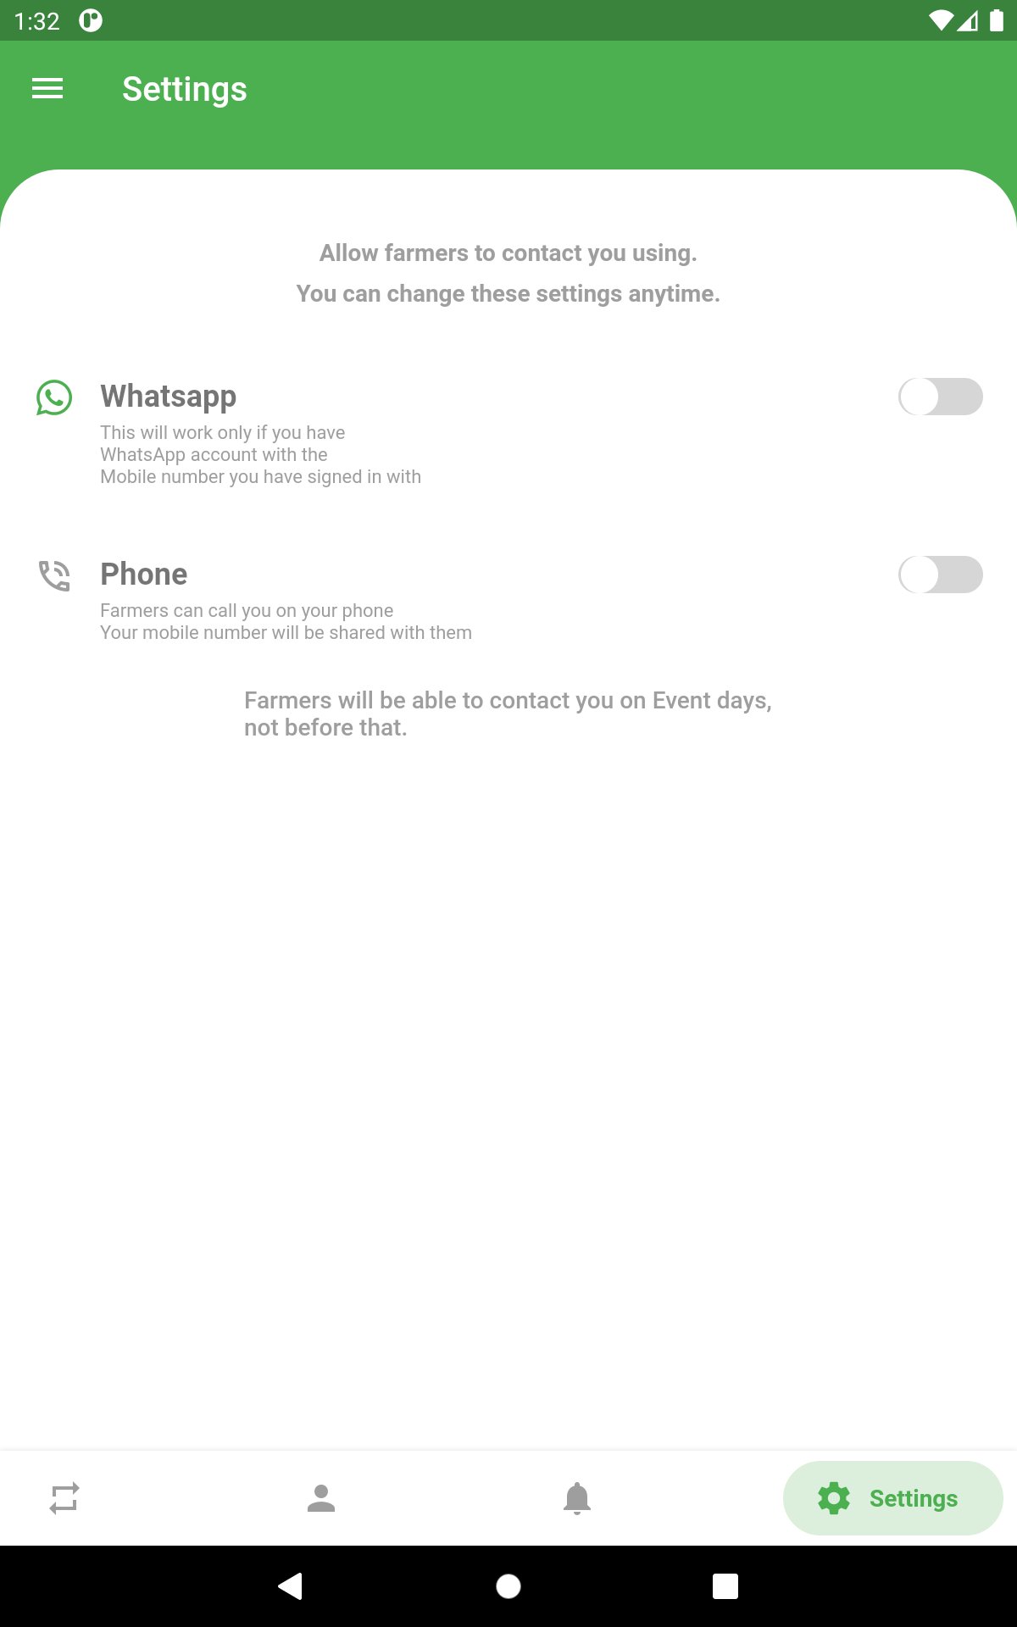Tap the WhatsApp account description text
This screenshot has width=1017, height=1627.
click(261, 454)
